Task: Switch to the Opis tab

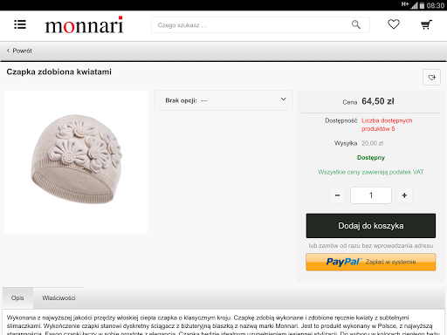Action: [x=17, y=298]
